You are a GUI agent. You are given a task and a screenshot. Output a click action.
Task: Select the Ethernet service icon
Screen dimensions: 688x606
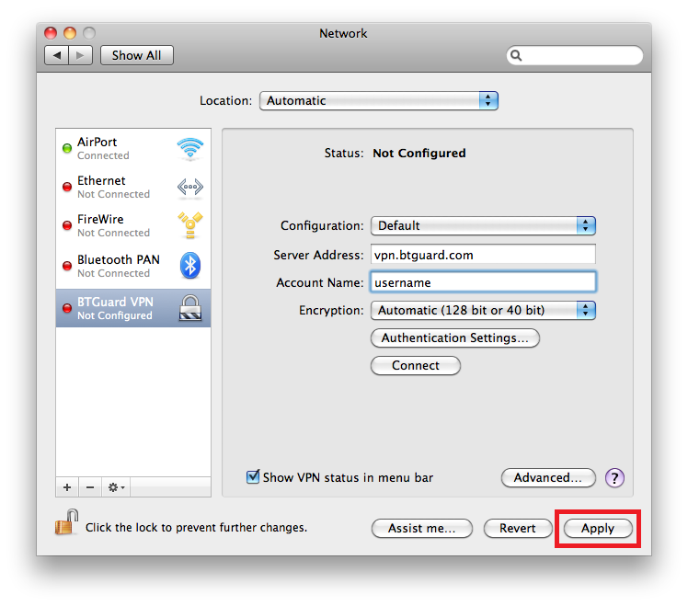click(189, 188)
